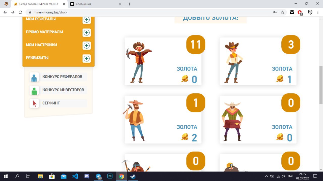
Task: Click the orange badge showing 3
Action: [291, 45]
